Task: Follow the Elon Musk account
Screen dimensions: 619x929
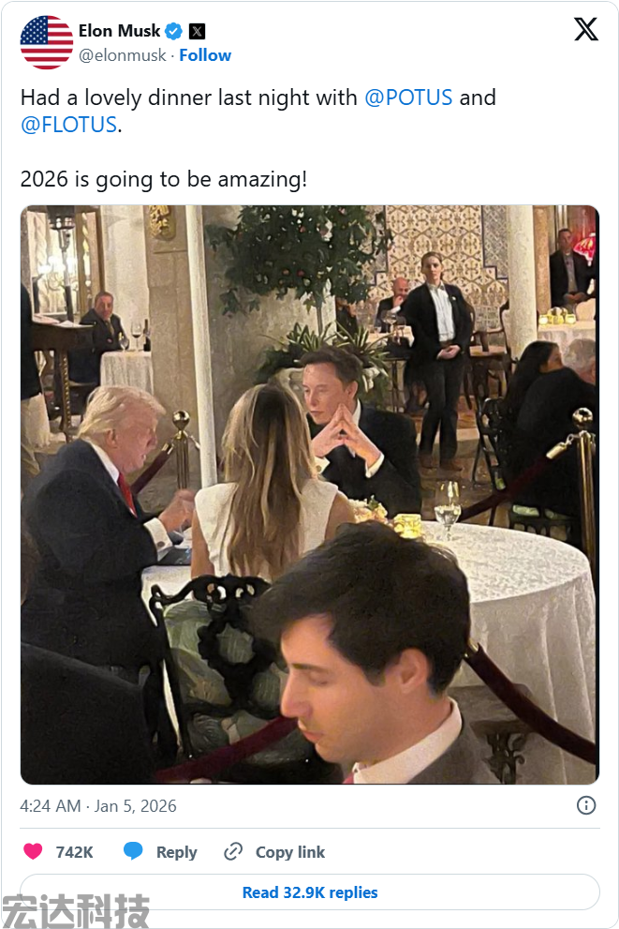Action: (x=205, y=55)
